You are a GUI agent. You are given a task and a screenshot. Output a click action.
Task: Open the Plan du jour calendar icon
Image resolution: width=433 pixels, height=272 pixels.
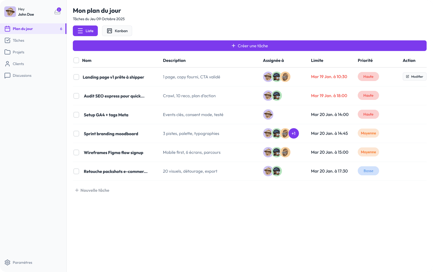(x=7, y=28)
